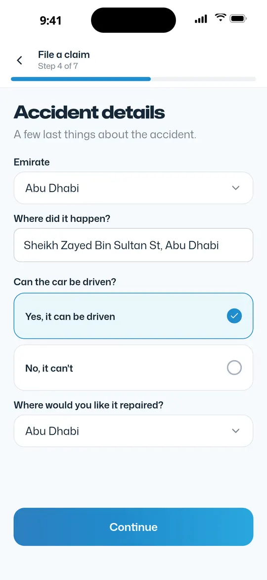Tap the cellular signal bars icon

click(201, 19)
